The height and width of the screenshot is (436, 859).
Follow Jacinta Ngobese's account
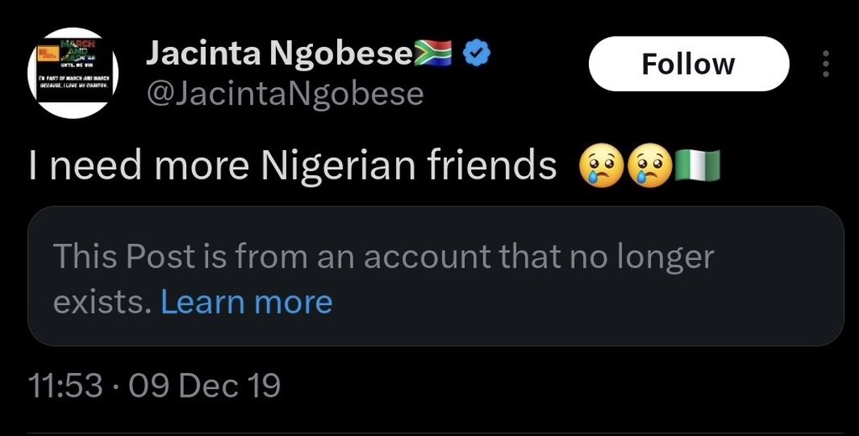click(689, 64)
